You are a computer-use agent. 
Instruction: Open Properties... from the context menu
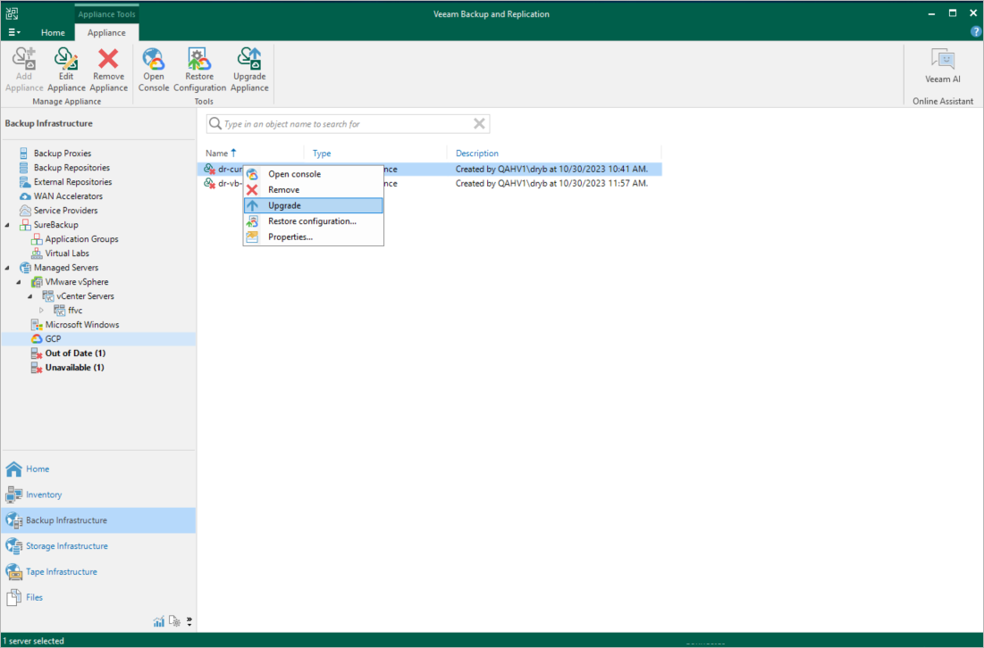tap(313, 237)
